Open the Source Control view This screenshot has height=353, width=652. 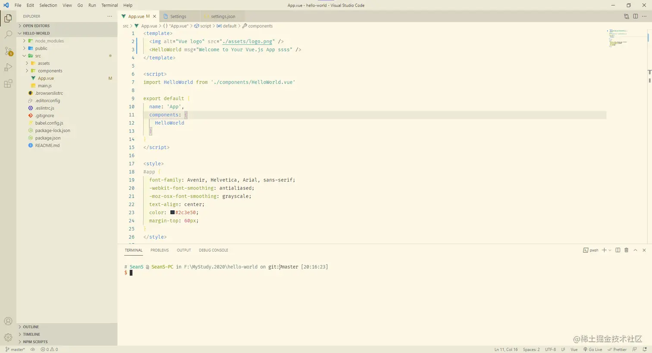pos(8,51)
